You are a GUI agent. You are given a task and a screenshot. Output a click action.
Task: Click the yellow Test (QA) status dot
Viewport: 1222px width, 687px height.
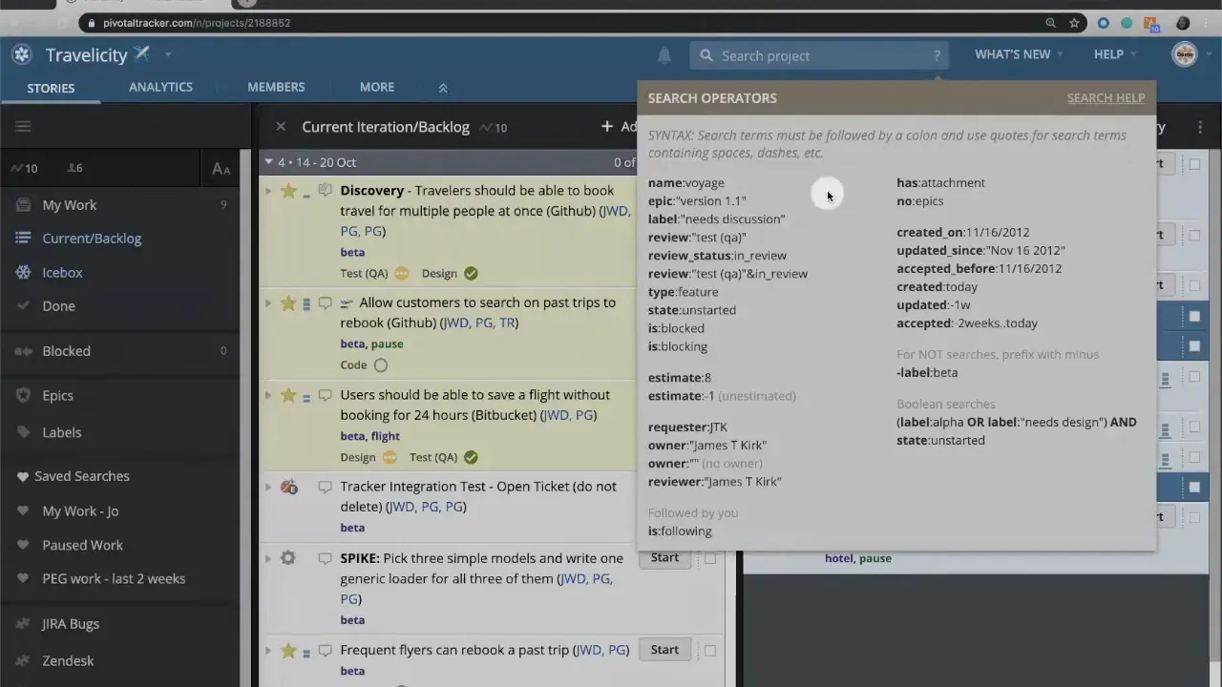[401, 273]
